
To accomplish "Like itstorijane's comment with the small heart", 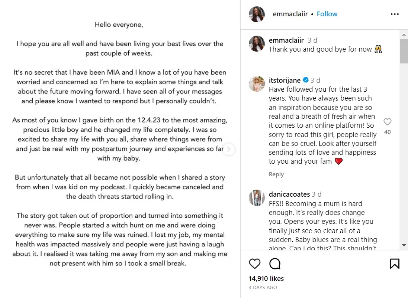I will [388, 121].
